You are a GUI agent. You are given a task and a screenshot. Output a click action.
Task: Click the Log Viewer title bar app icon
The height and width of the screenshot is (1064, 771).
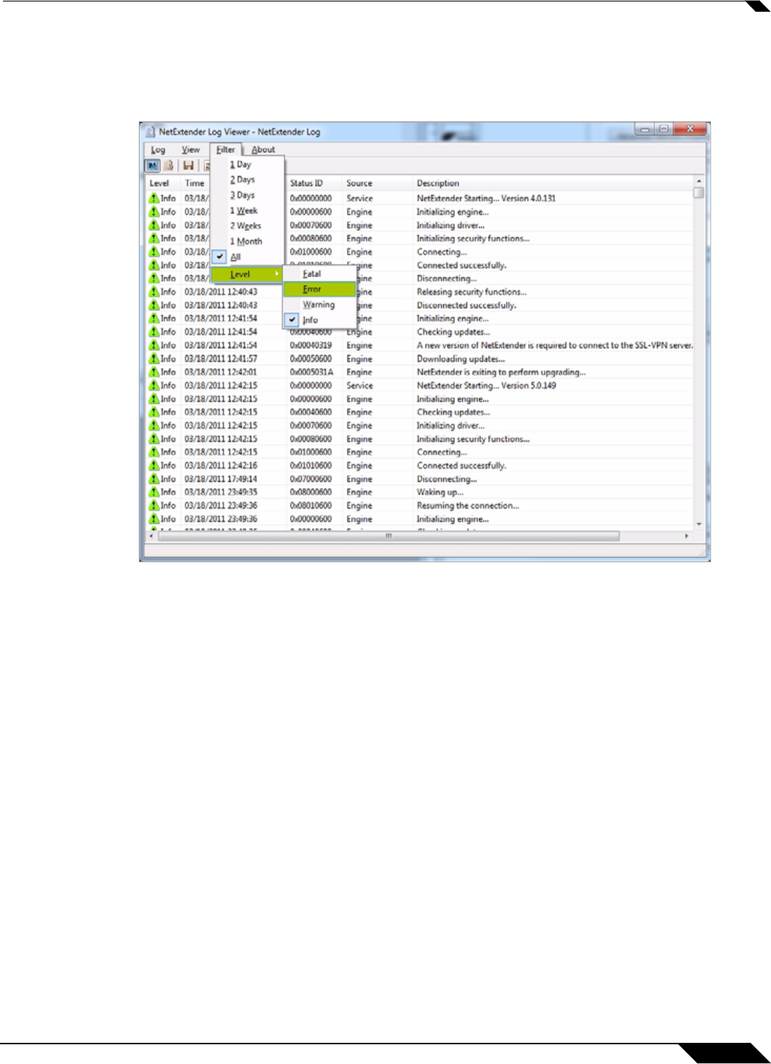[150, 131]
